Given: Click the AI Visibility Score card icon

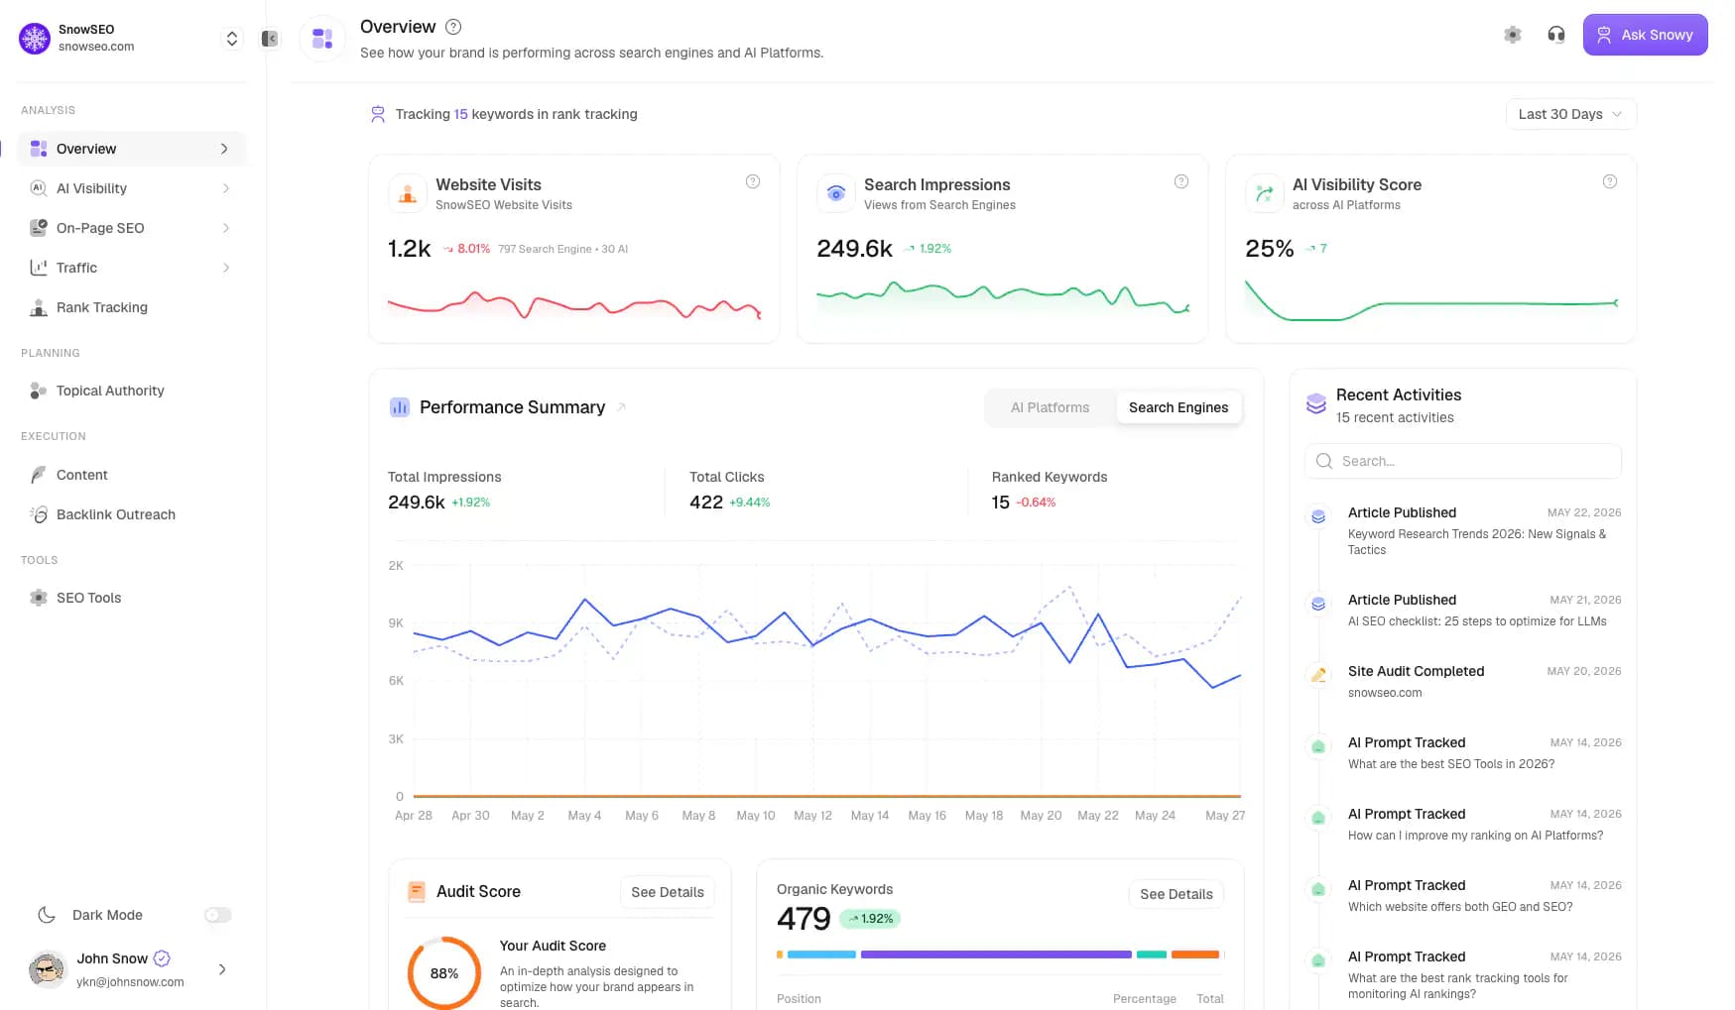Looking at the screenshot, I should pyautogui.click(x=1265, y=194).
